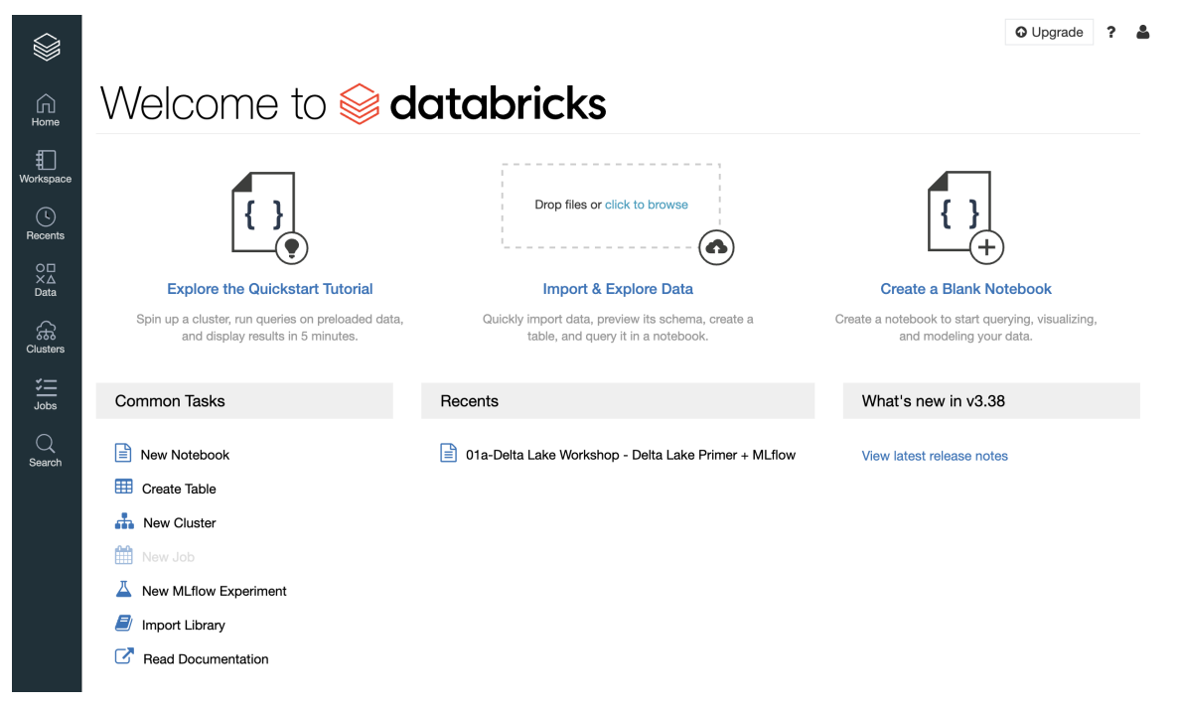
Task: Select New Notebook under Common Tasks
Action: [x=185, y=455]
